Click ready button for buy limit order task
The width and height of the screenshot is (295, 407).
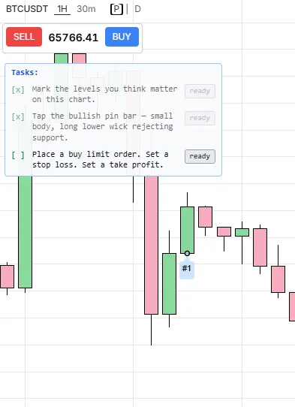200,156
